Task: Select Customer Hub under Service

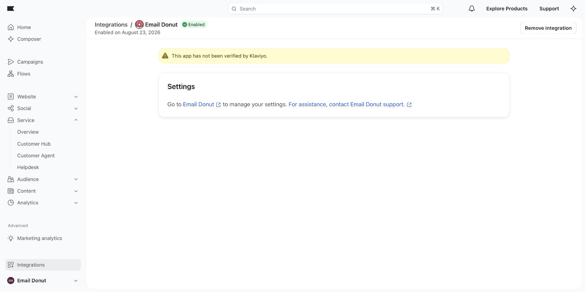Action: click(x=34, y=144)
